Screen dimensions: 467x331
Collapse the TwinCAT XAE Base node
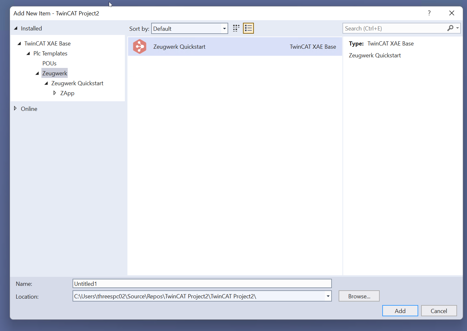click(19, 43)
